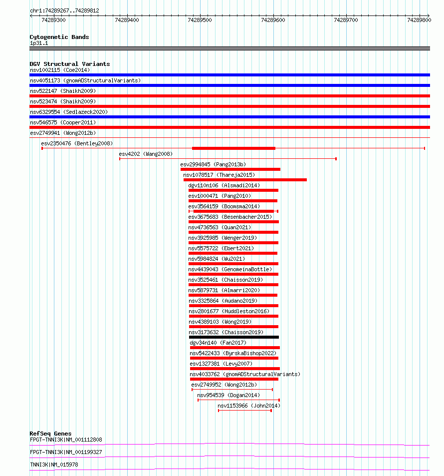Click the DGV Structural Variants track title
The width and height of the screenshot is (444, 476).
(x=70, y=64)
